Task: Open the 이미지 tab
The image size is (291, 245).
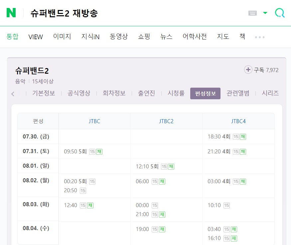Action: (x=62, y=36)
